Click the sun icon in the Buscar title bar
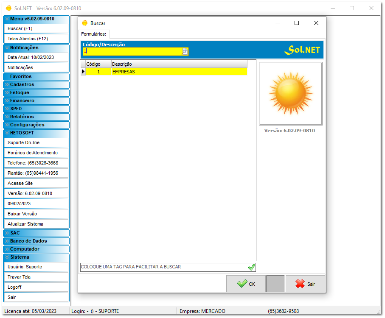The image size is (385, 318). click(x=84, y=23)
